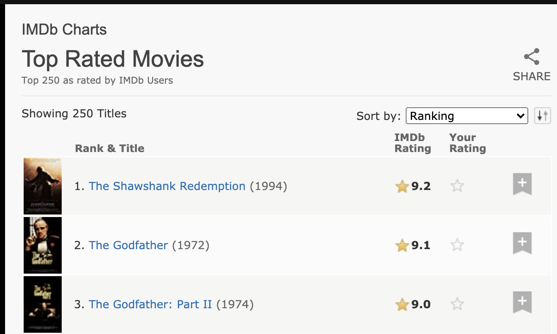Screen dimensions: 557x334
Task: Click the IMDb Charts heading
Action: [64, 30]
